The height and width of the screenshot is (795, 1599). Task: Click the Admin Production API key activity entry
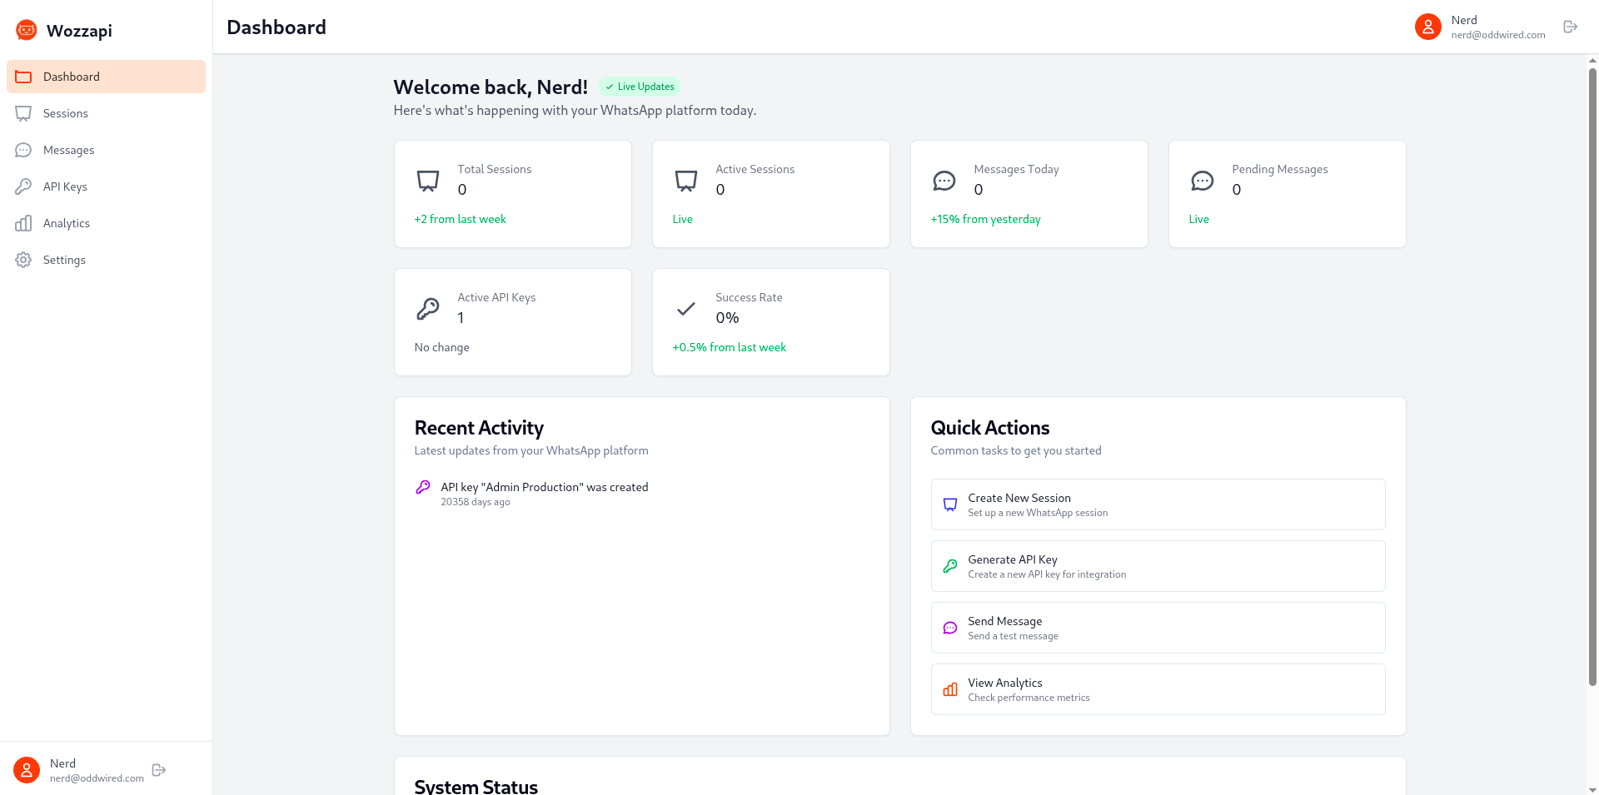pyautogui.click(x=544, y=488)
